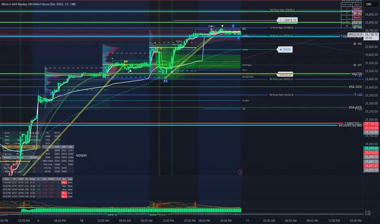Click the date '11' on time axis

(x=247, y=221)
